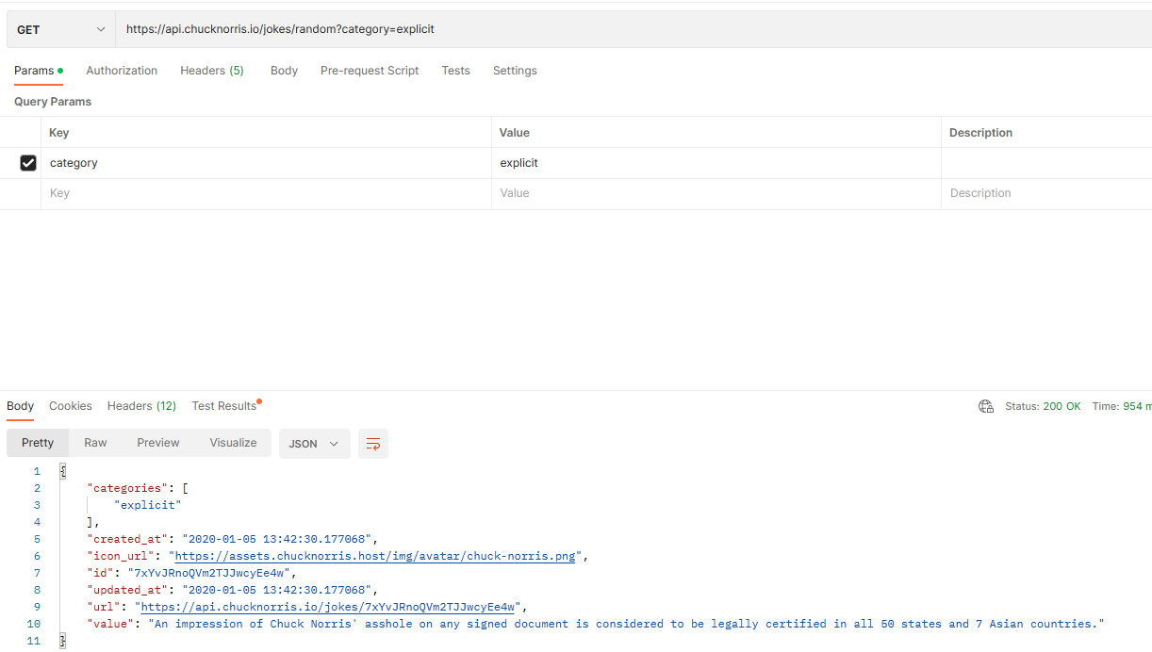The image size is (1152, 652).
Task: Click the Query Params heading
Action: 53,102
